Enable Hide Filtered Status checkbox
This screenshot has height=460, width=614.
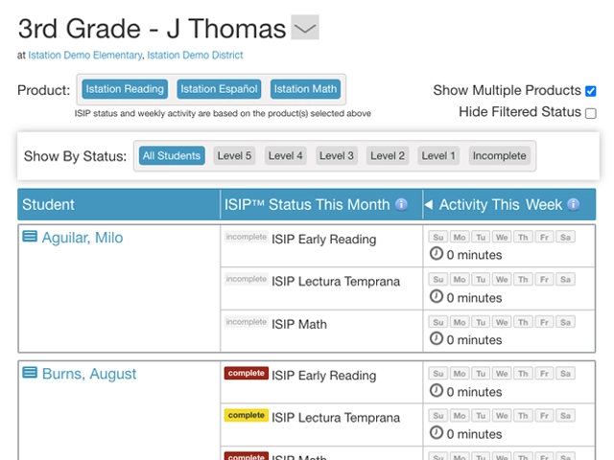[591, 113]
